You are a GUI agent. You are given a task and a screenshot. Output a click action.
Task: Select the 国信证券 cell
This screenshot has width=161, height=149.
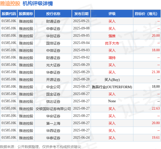click(53, 43)
